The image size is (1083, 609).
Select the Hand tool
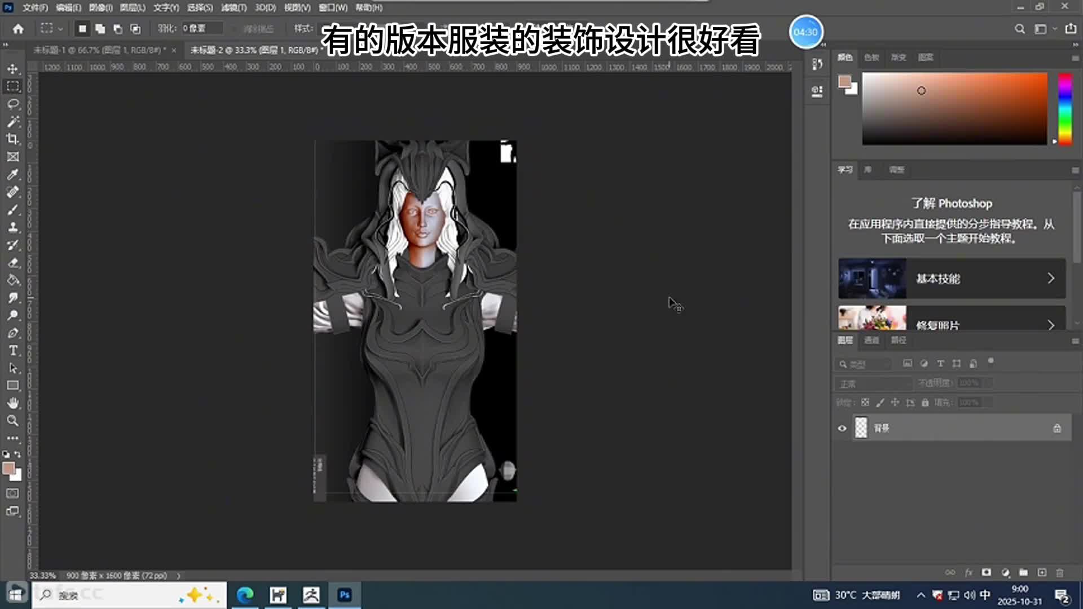click(x=12, y=403)
